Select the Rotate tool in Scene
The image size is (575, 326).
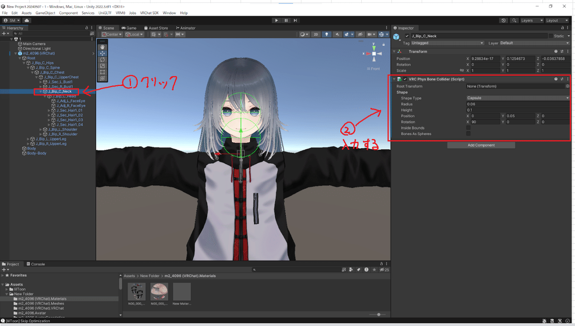(103, 60)
